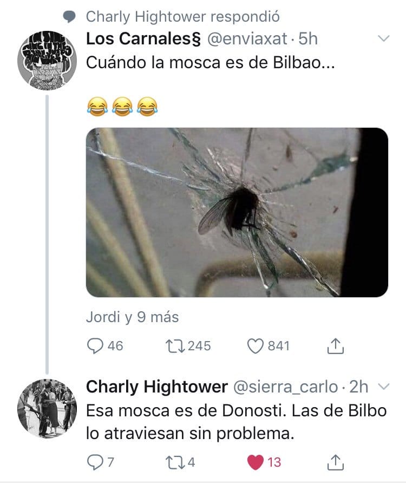Reply to Charly Hightower's tweet
The height and width of the screenshot is (484, 406).
94,462
